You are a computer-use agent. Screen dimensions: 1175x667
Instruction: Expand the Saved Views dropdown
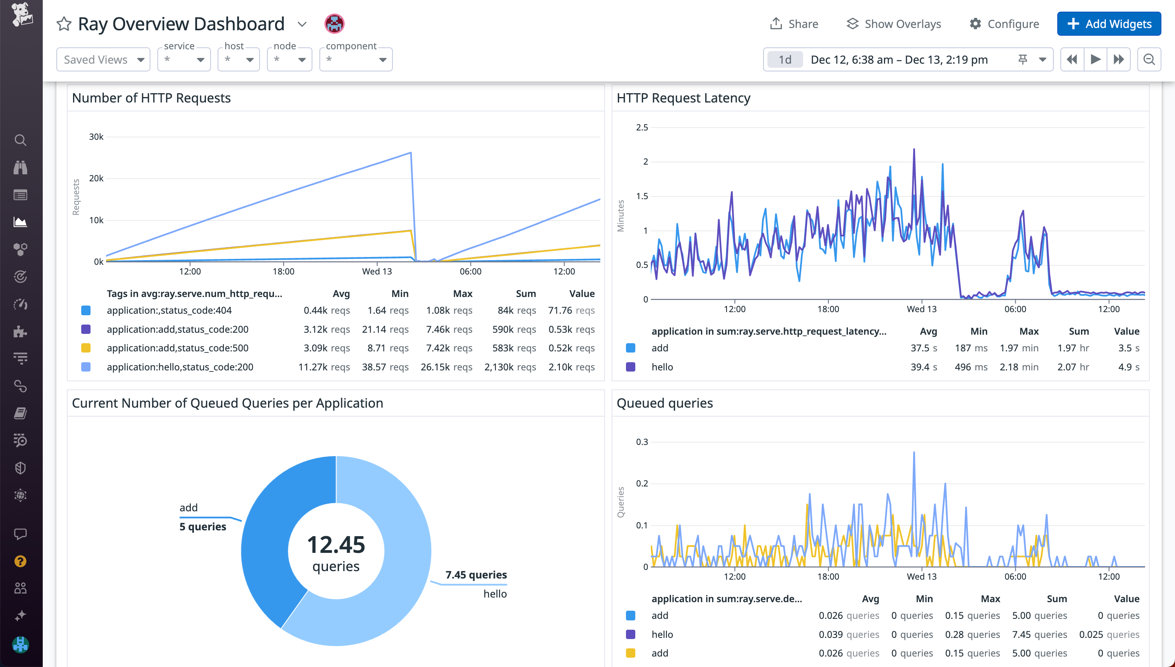click(x=103, y=59)
